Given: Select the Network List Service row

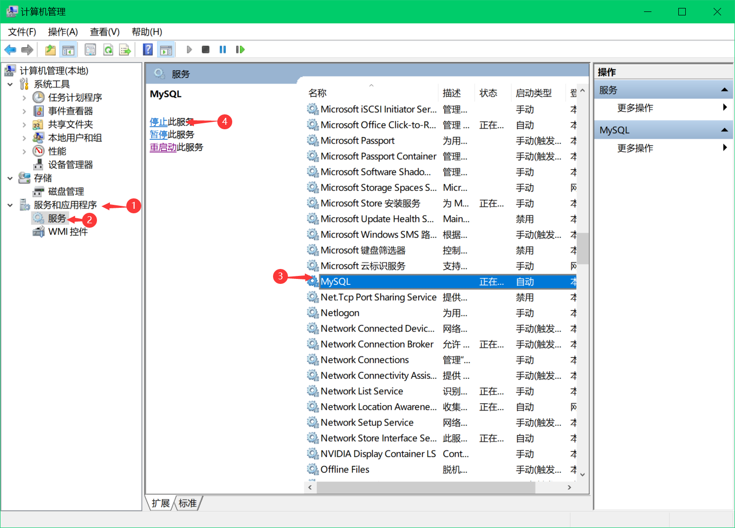Looking at the screenshot, I should (441, 391).
